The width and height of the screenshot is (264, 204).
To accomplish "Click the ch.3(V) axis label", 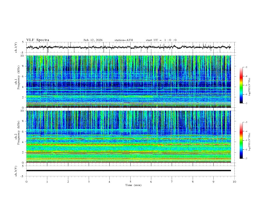I will coord(16,171).
